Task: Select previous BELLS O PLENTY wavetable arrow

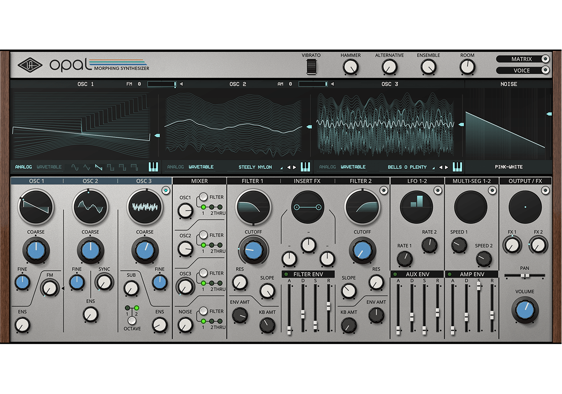Action: click(x=440, y=167)
